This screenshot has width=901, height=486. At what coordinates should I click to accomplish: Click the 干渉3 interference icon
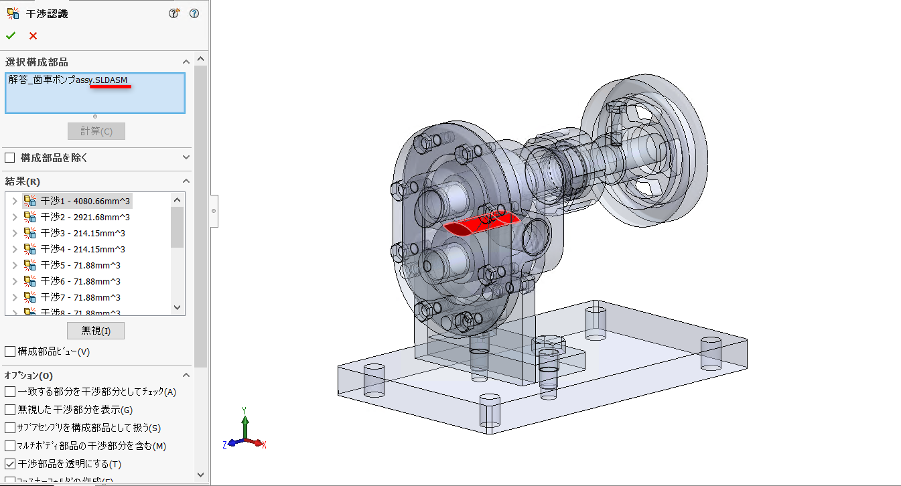pyautogui.click(x=30, y=233)
